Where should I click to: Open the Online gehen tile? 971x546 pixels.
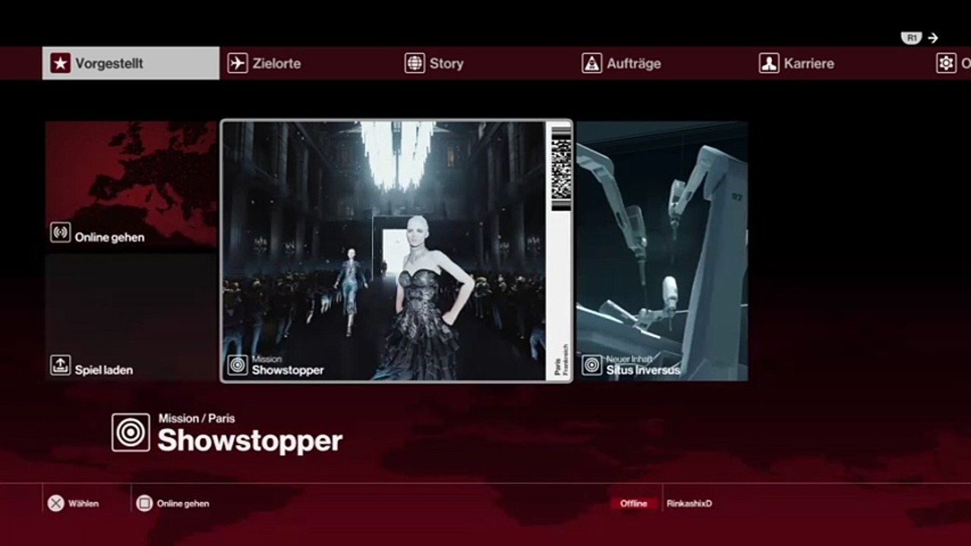131,187
